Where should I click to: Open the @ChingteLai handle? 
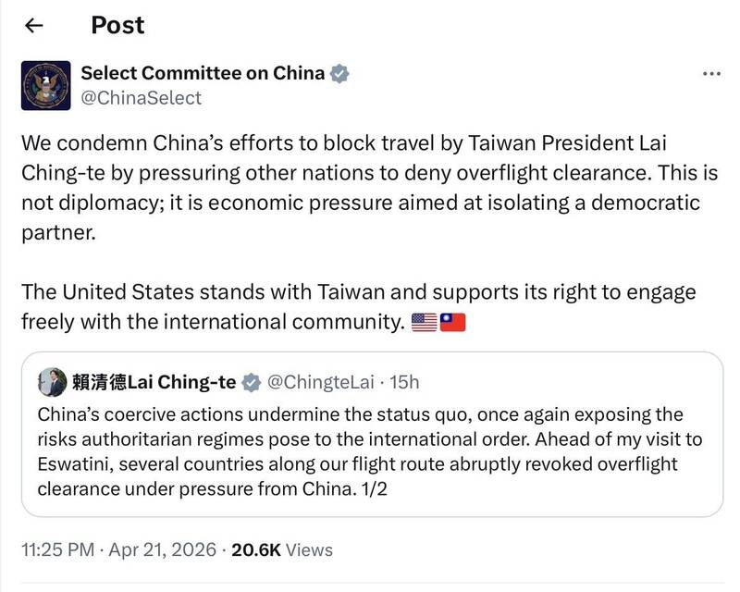(x=323, y=381)
